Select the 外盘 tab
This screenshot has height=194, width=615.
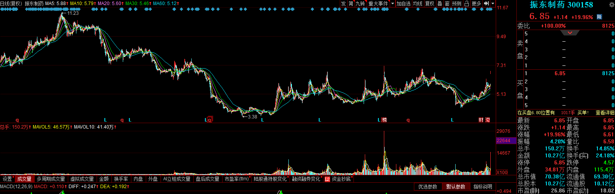click(x=153, y=179)
